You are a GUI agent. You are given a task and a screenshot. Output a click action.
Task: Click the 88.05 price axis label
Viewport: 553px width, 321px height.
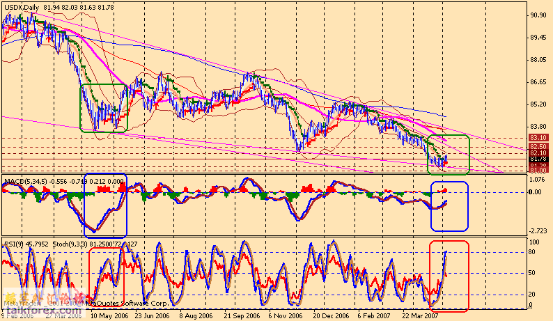pos(538,60)
